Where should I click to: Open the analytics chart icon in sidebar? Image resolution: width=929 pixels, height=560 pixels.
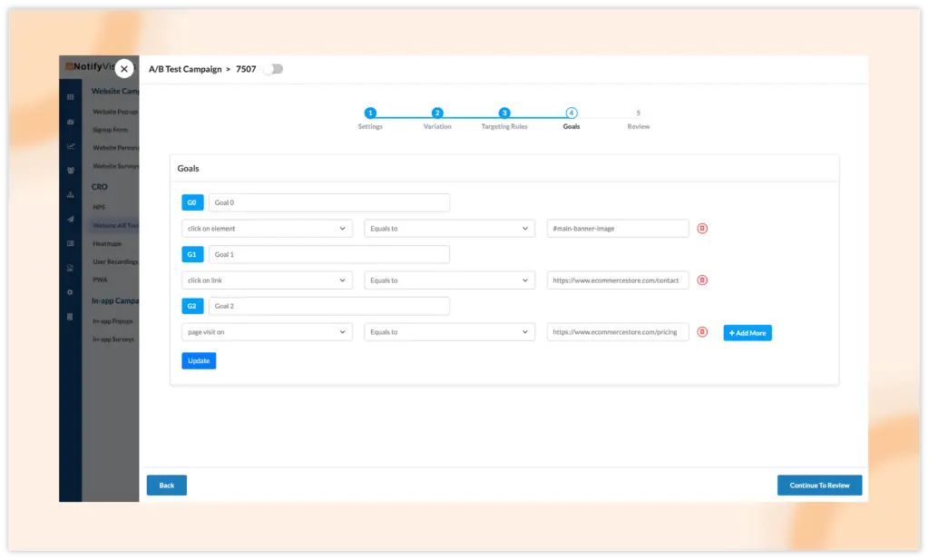click(71, 146)
